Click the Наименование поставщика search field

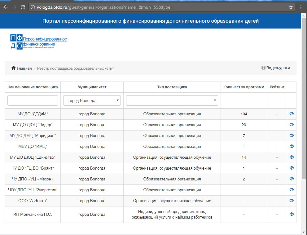(33, 100)
